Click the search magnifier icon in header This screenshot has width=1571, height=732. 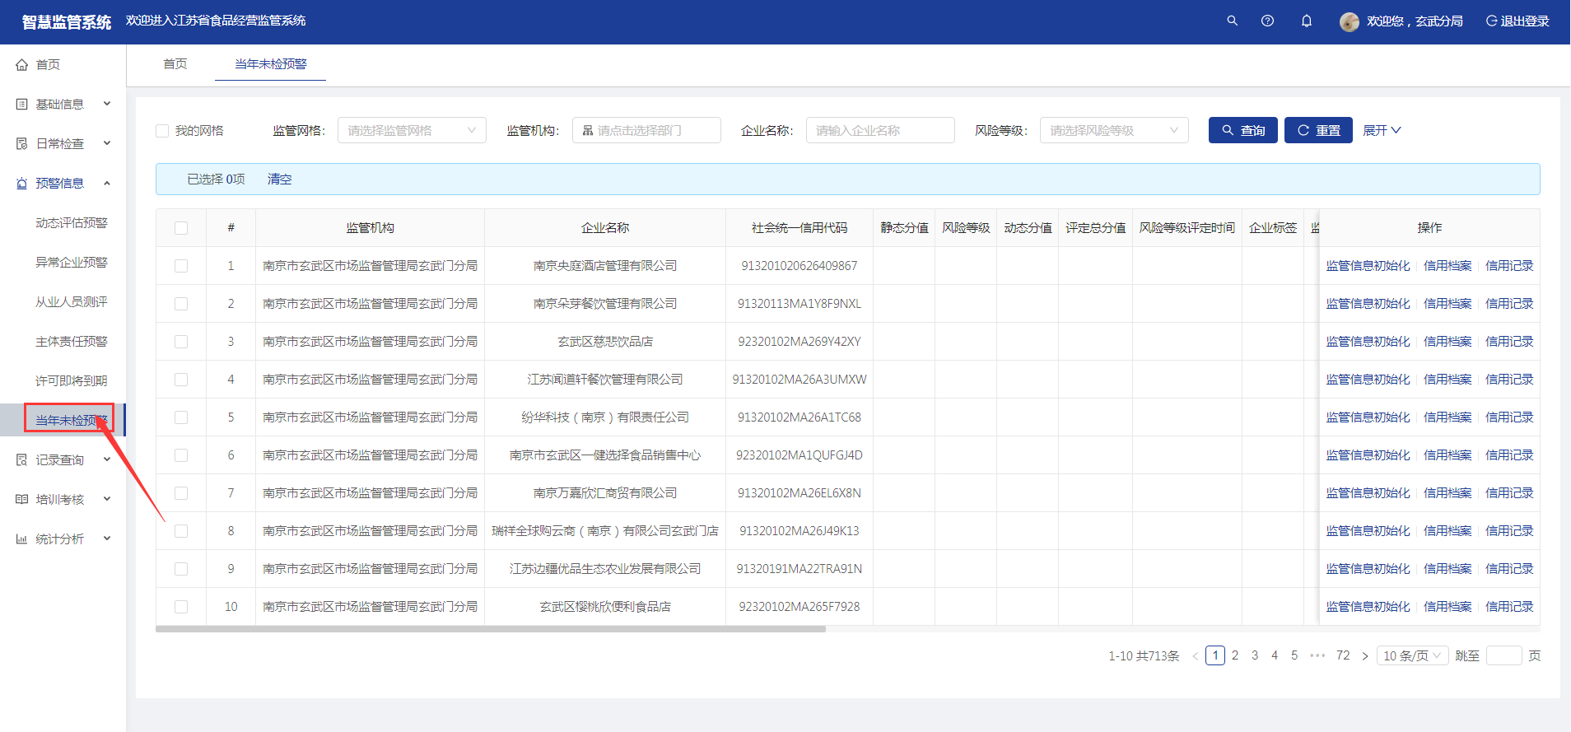point(1232,21)
